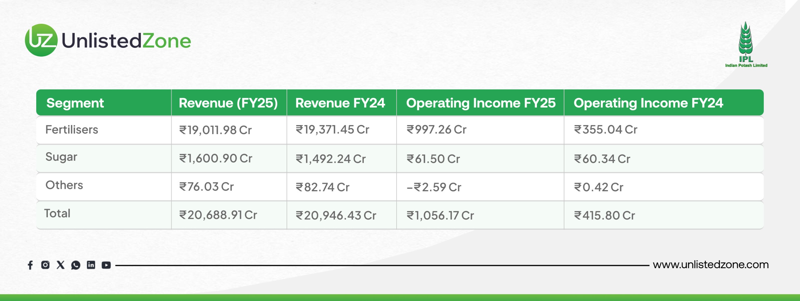Image resolution: width=800 pixels, height=301 pixels.
Task: Click the LinkedIn icon
Action: click(91, 265)
